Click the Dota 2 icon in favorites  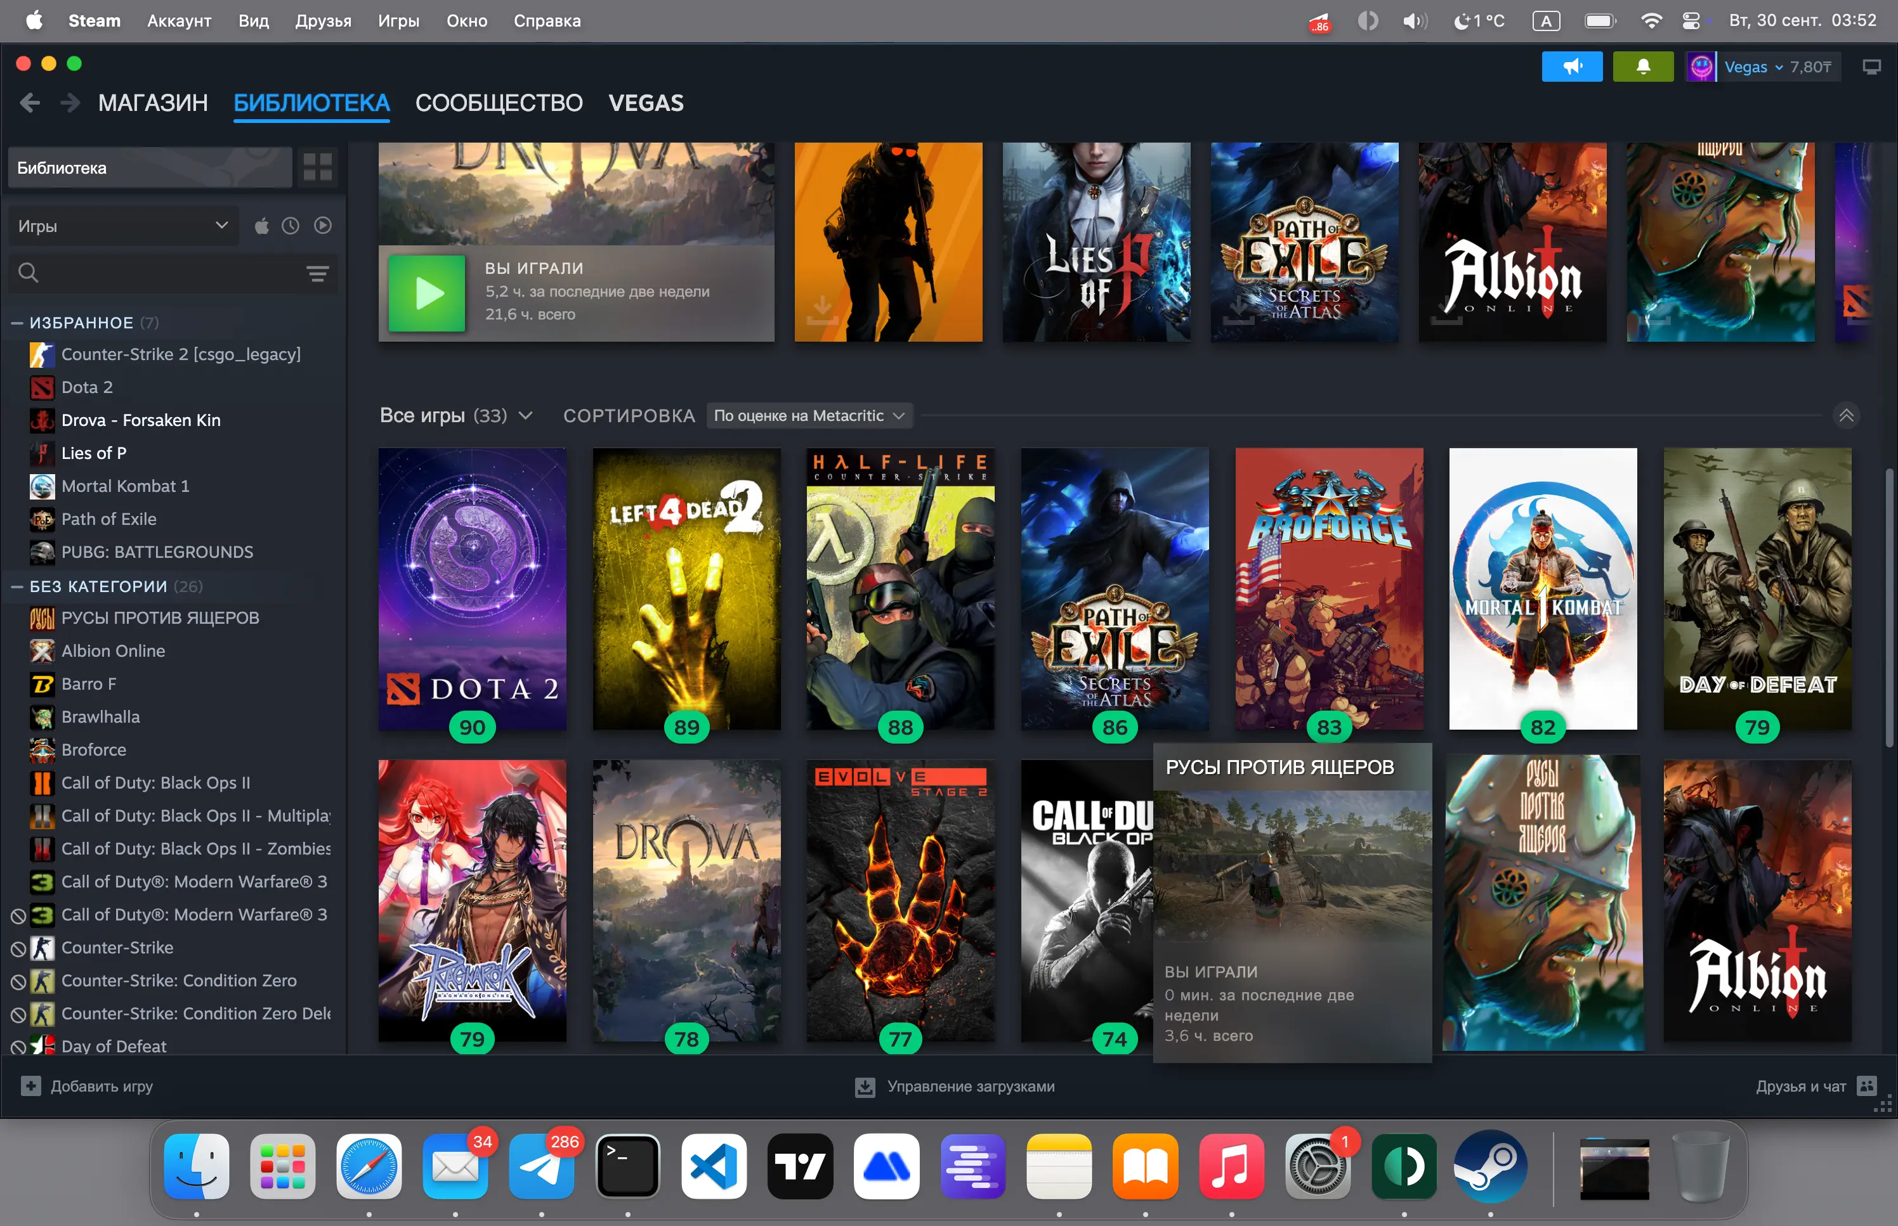[43, 388]
